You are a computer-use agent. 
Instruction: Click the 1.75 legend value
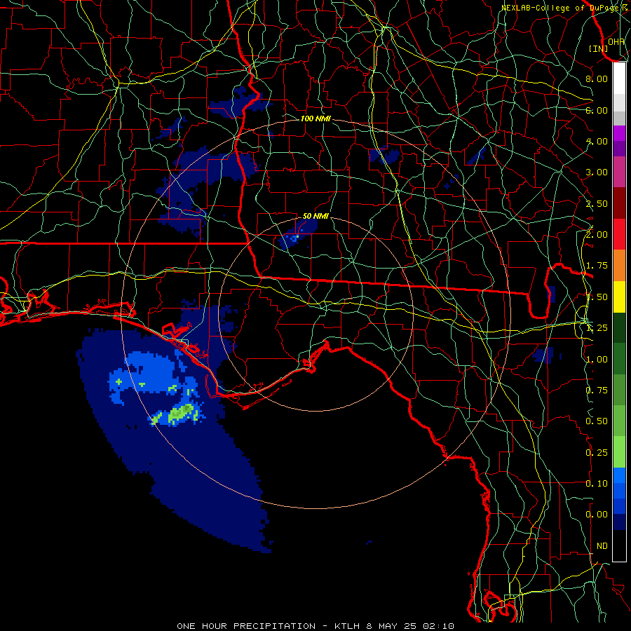click(597, 266)
